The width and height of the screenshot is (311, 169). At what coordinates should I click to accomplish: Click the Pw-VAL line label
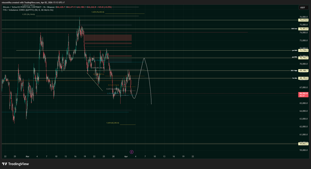coord(295,78)
